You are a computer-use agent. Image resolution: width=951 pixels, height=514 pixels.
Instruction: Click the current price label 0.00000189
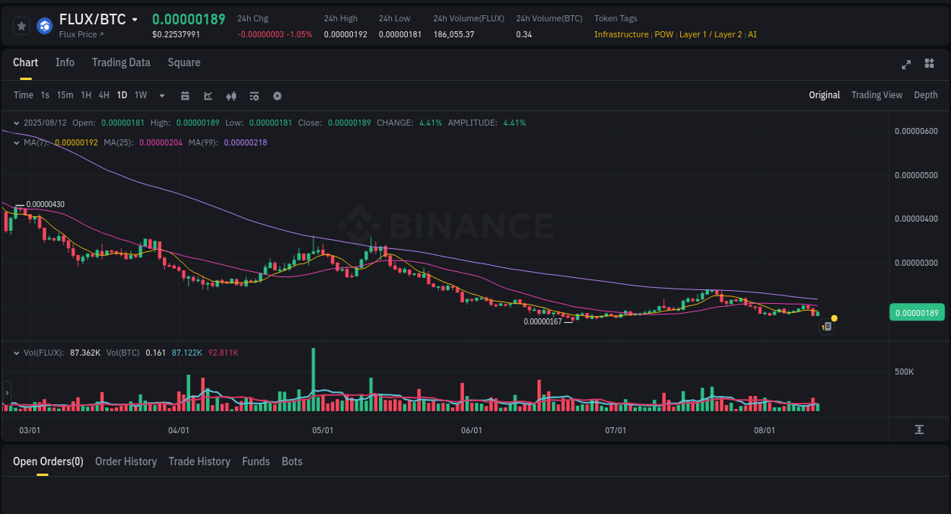(x=917, y=312)
